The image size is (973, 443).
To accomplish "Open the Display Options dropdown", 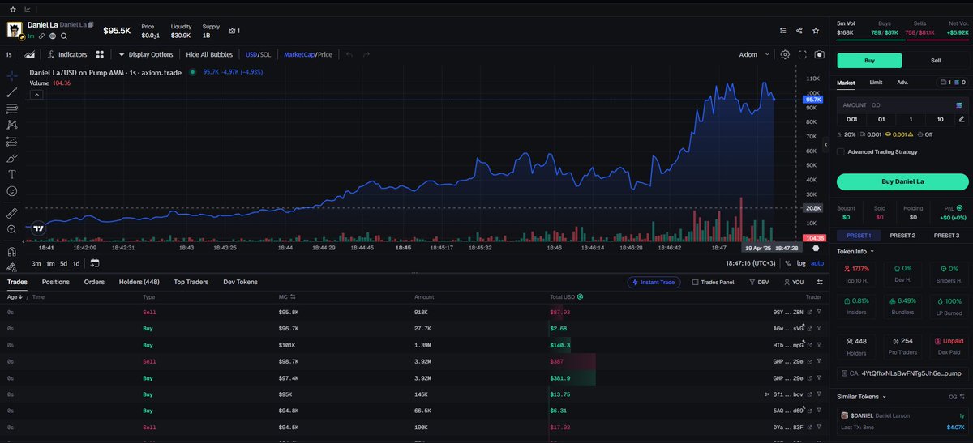I will point(146,54).
